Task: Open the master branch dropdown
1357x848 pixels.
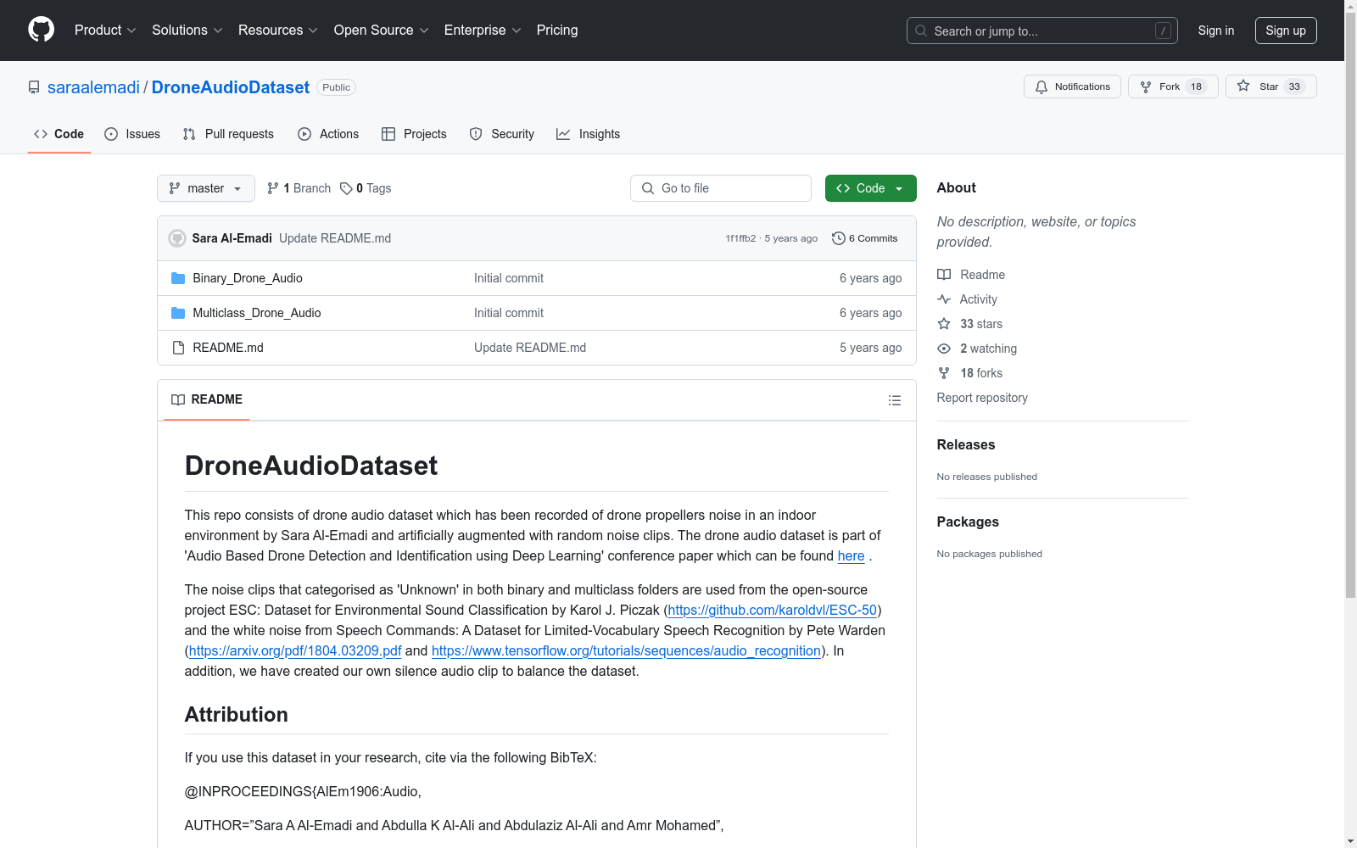Action: 206,188
